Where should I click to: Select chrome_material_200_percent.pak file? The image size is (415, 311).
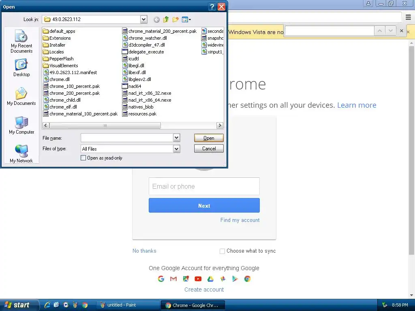point(159,31)
